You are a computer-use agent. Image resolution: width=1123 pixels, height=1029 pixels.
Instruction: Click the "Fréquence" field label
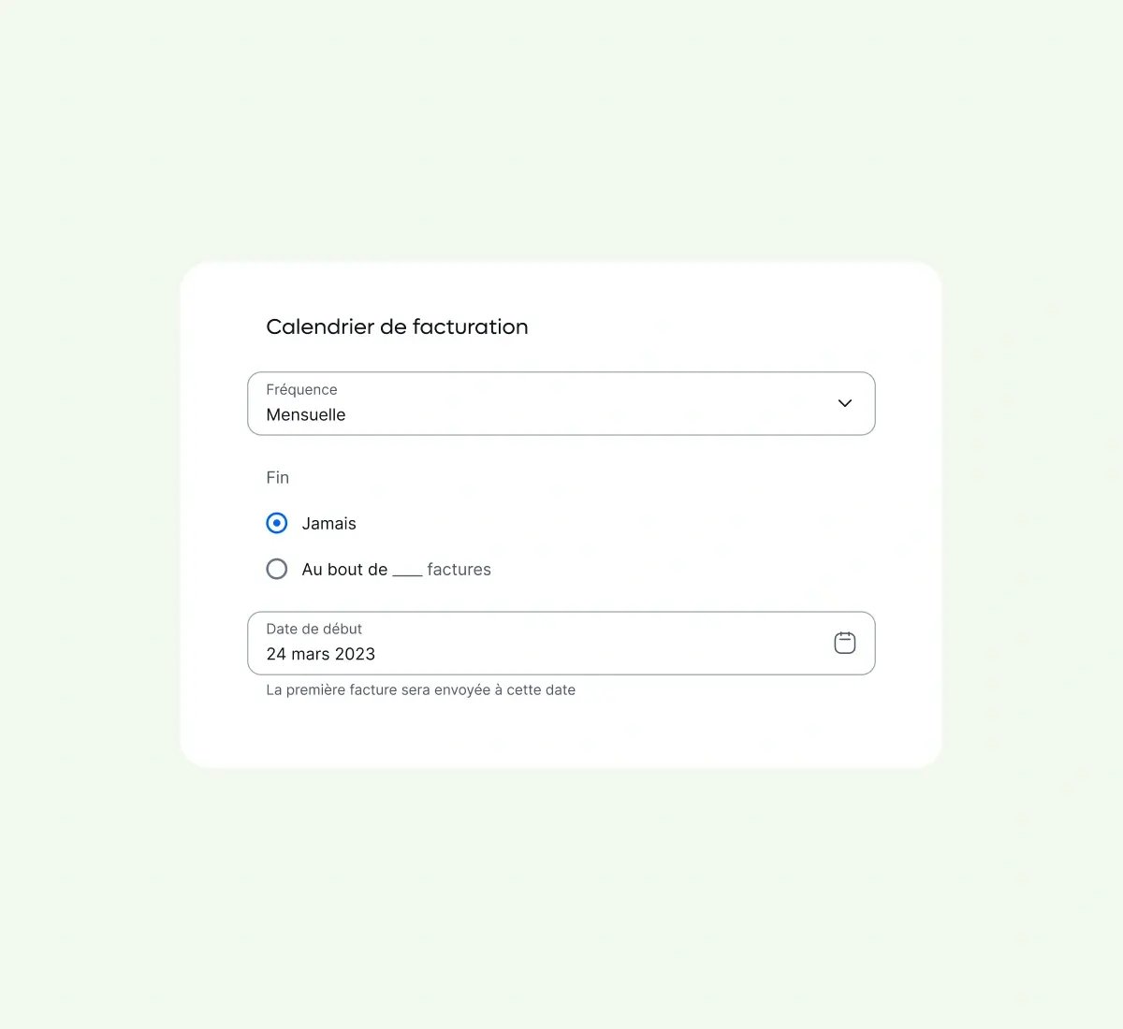[301, 389]
